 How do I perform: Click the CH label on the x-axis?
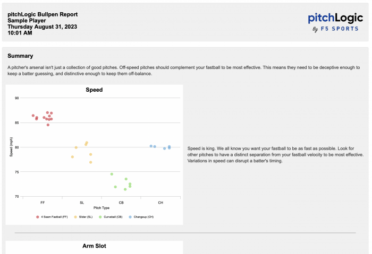pyautogui.click(x=160, y=203)
